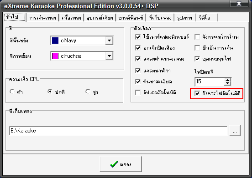Screen dimensions: 252x178
Task: Toggle the ยกเลิกปิดเสียง checkbox
Action: pos(138,48)
